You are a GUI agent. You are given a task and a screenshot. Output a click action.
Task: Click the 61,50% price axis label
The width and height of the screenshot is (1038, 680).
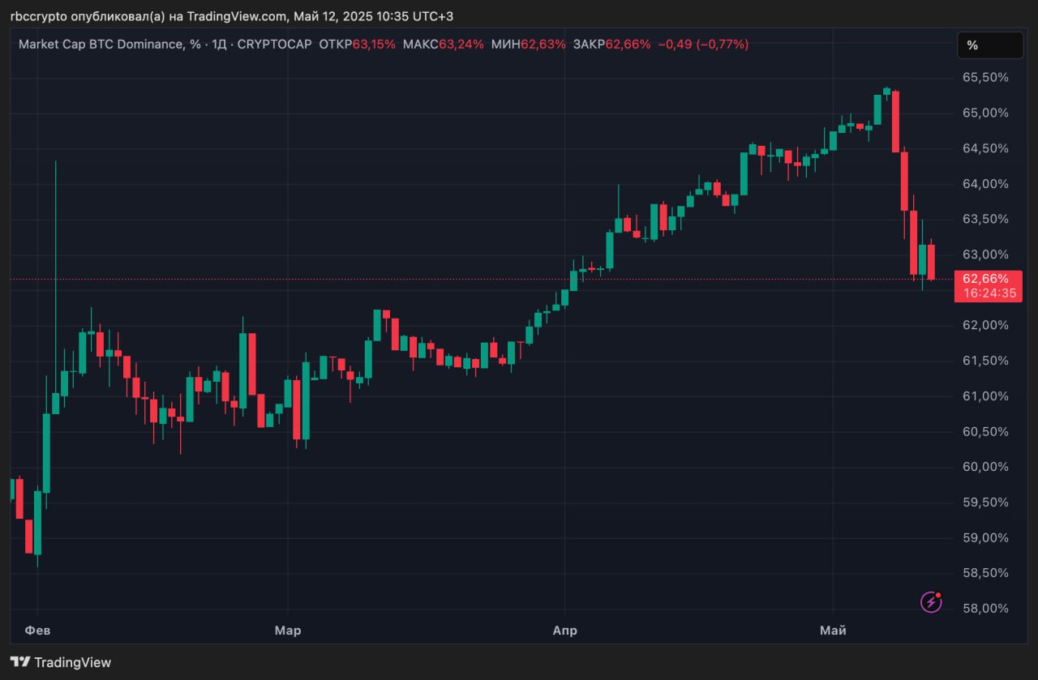coord(985,361)
